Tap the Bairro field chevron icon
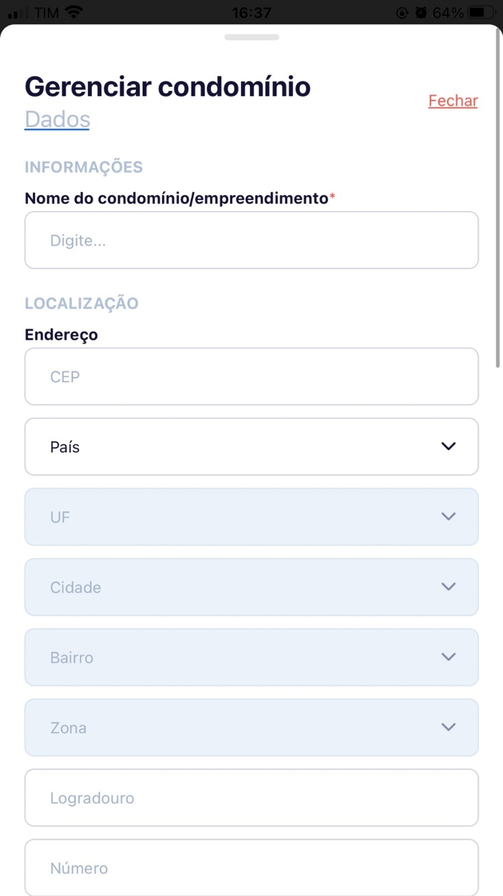This screenshot has width=503, height=896. [449, 657]
